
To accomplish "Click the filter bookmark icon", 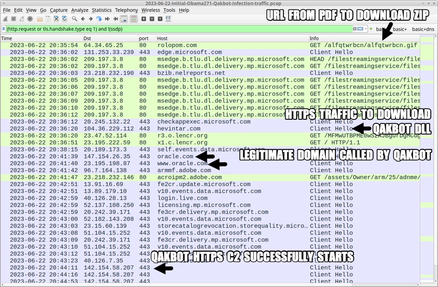I will coord(4,29).
